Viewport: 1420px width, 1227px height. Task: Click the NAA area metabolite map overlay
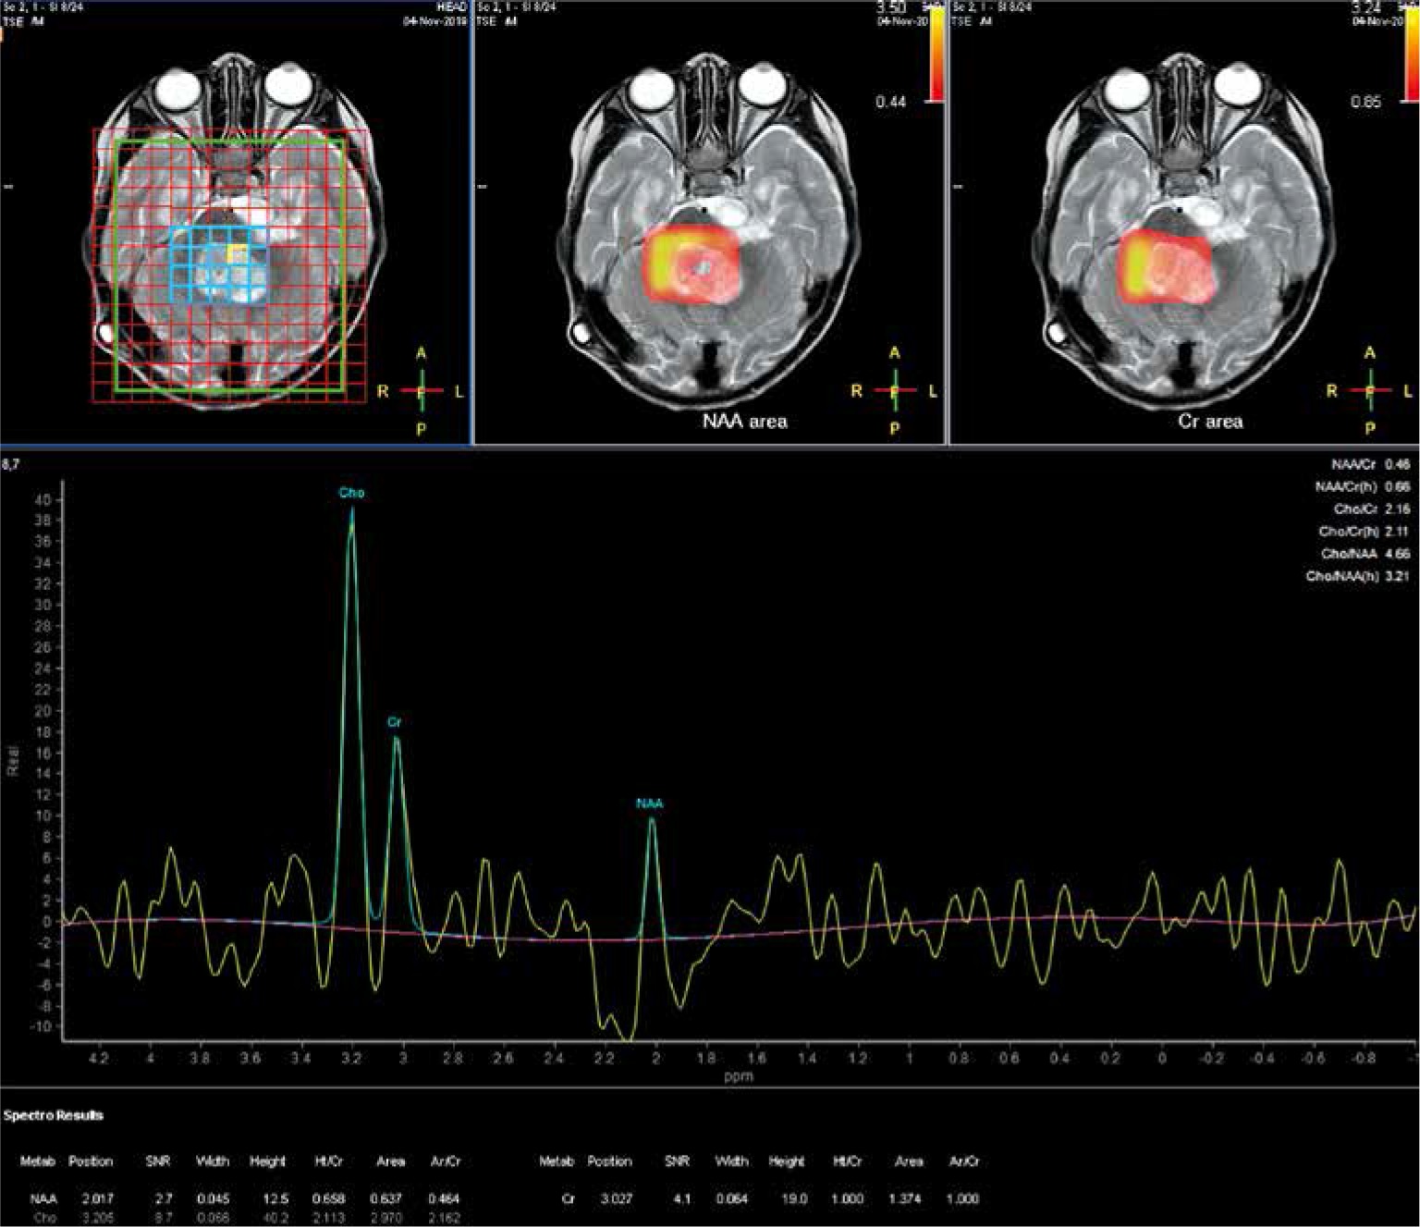point(692,266)
